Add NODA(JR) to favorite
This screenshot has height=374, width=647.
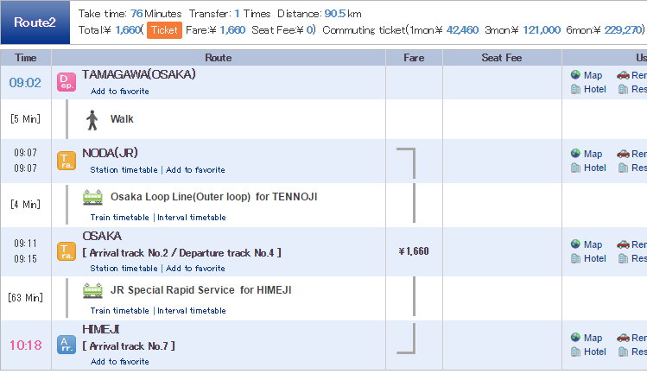pyautogui.click(x=195, y=169)
